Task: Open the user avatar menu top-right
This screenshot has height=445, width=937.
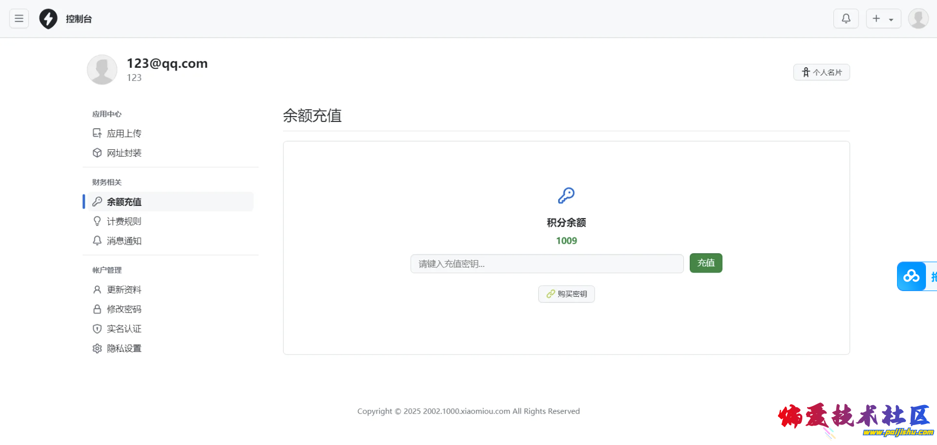Action: [x=918, y=19]
